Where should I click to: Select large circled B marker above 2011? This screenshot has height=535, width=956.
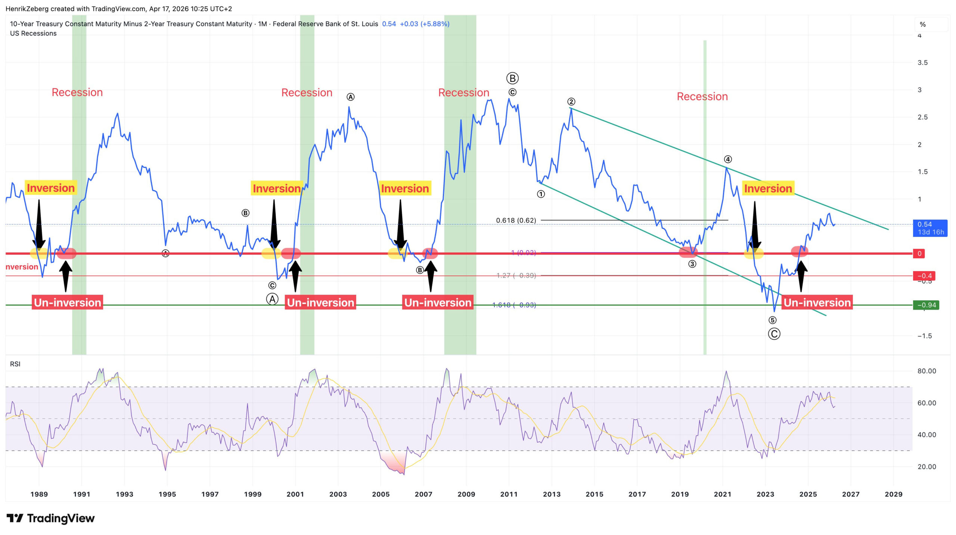pyautogui.click(x=512, y=78)
